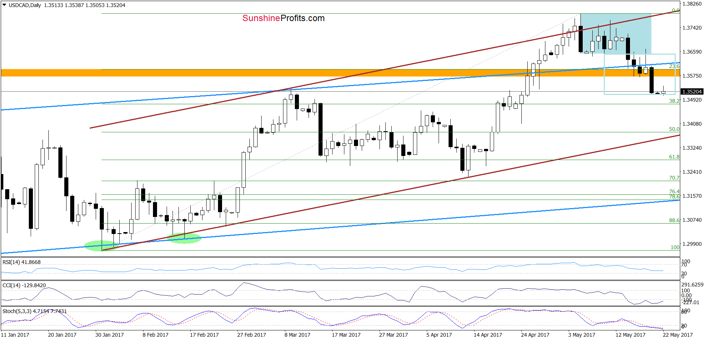
Task: Click the 14 Apr 2017 date label
Action: tap(488, 335)
